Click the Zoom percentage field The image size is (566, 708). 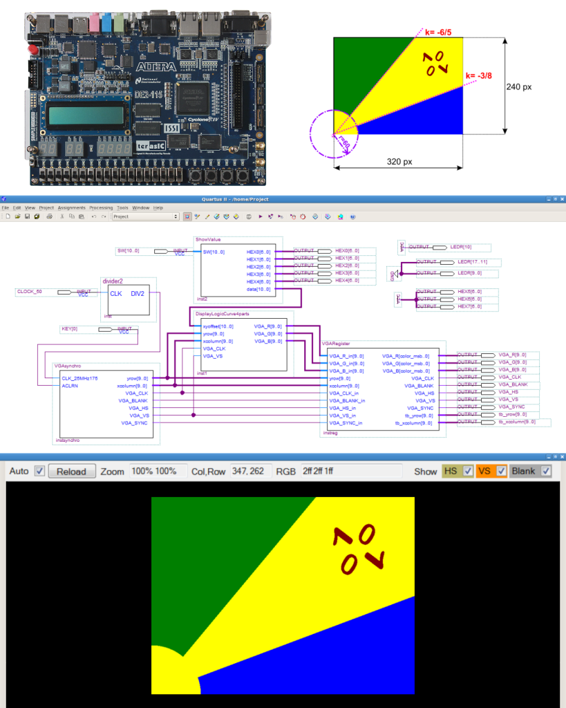149,471
